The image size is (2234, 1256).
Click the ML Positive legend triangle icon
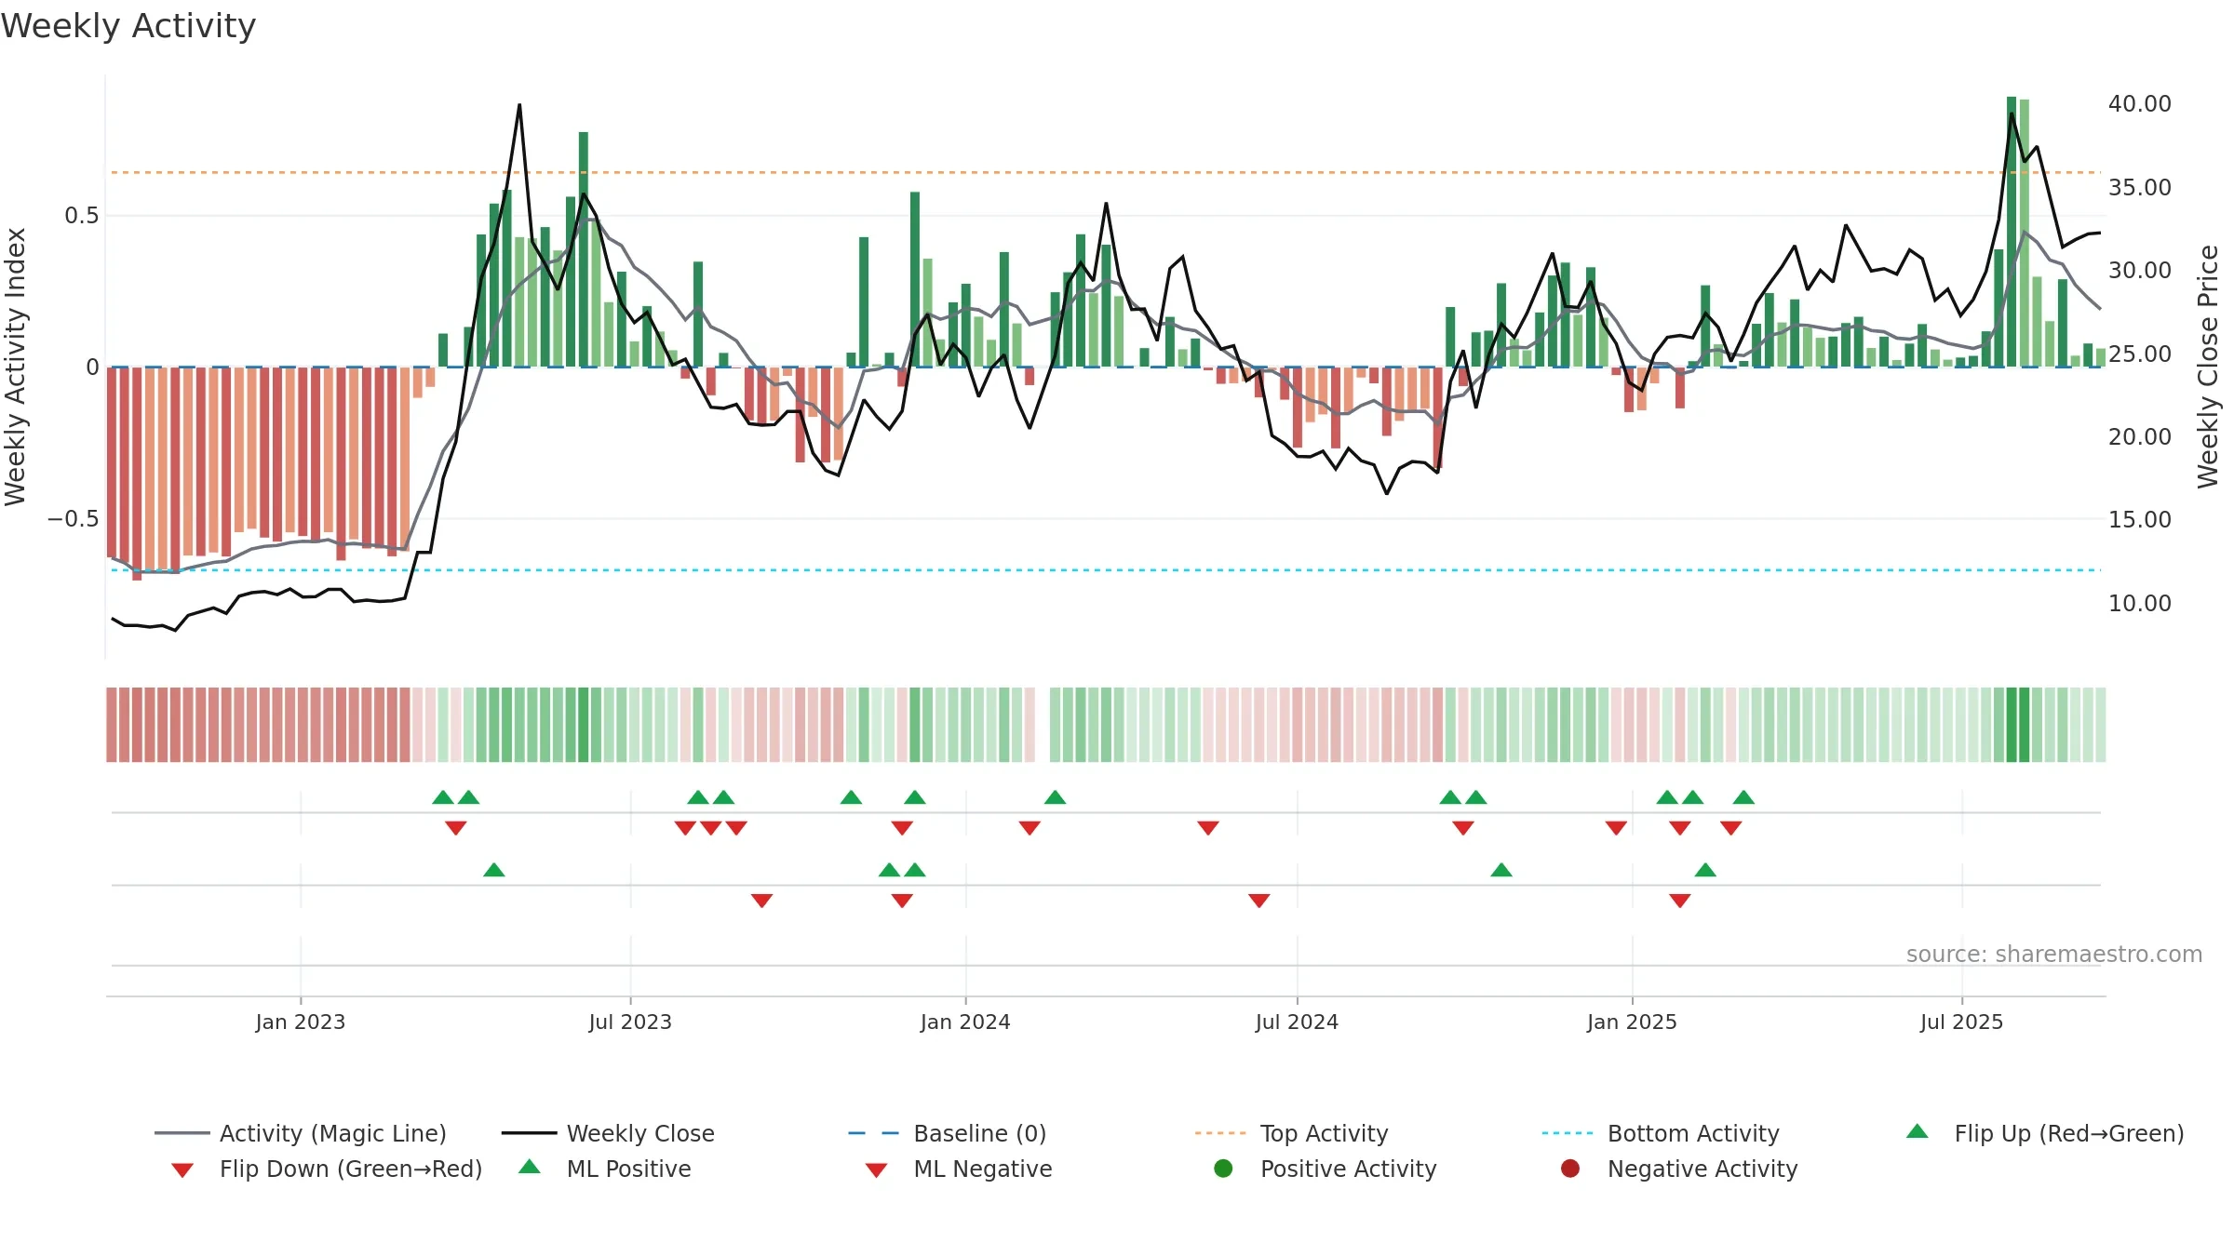(x=529, y=1167)
